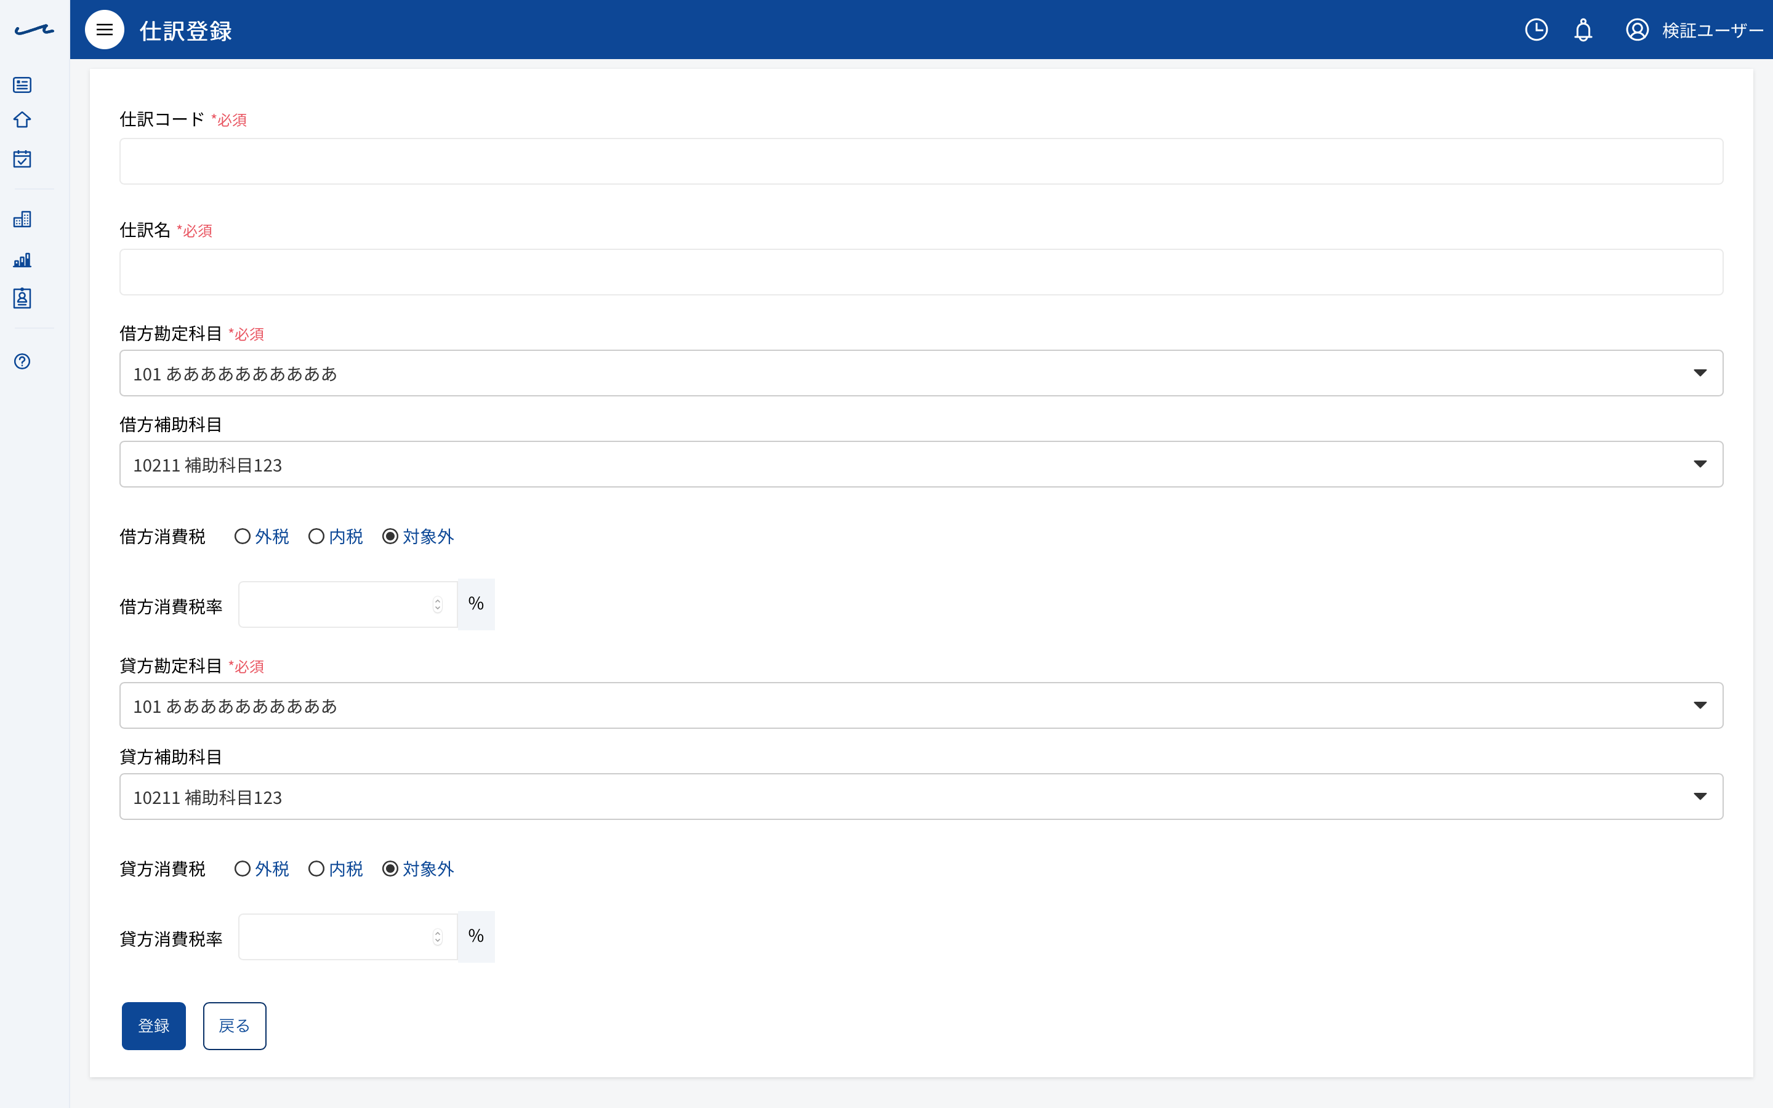Open the ID badge sidebar icon
This screenshot has width=1773, height=1108.
(x=22, y=299)
